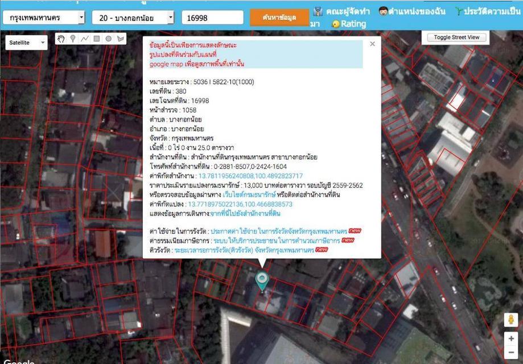
Task: Click the orange ค้นหาข้อมูล search button
Action: point(279,18)
